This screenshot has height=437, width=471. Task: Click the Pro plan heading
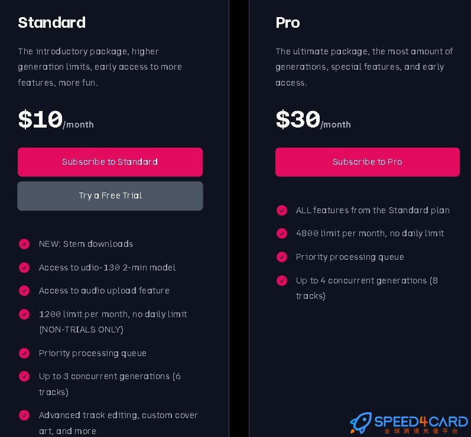click(288, 23)
